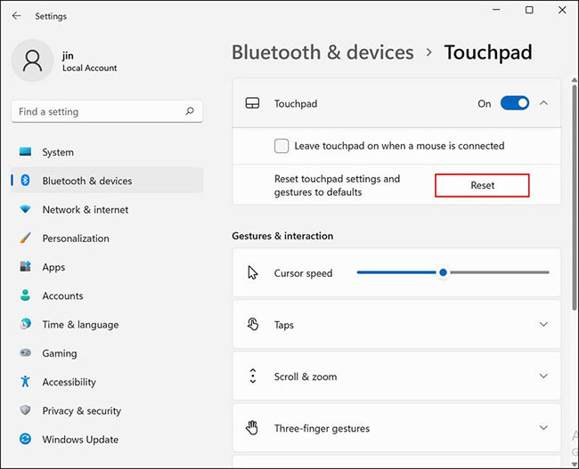Click the Reset button
Screen dimensions: 579x469
[x=482, y=185]
